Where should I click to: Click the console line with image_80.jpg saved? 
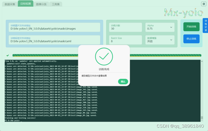point(51,113)
